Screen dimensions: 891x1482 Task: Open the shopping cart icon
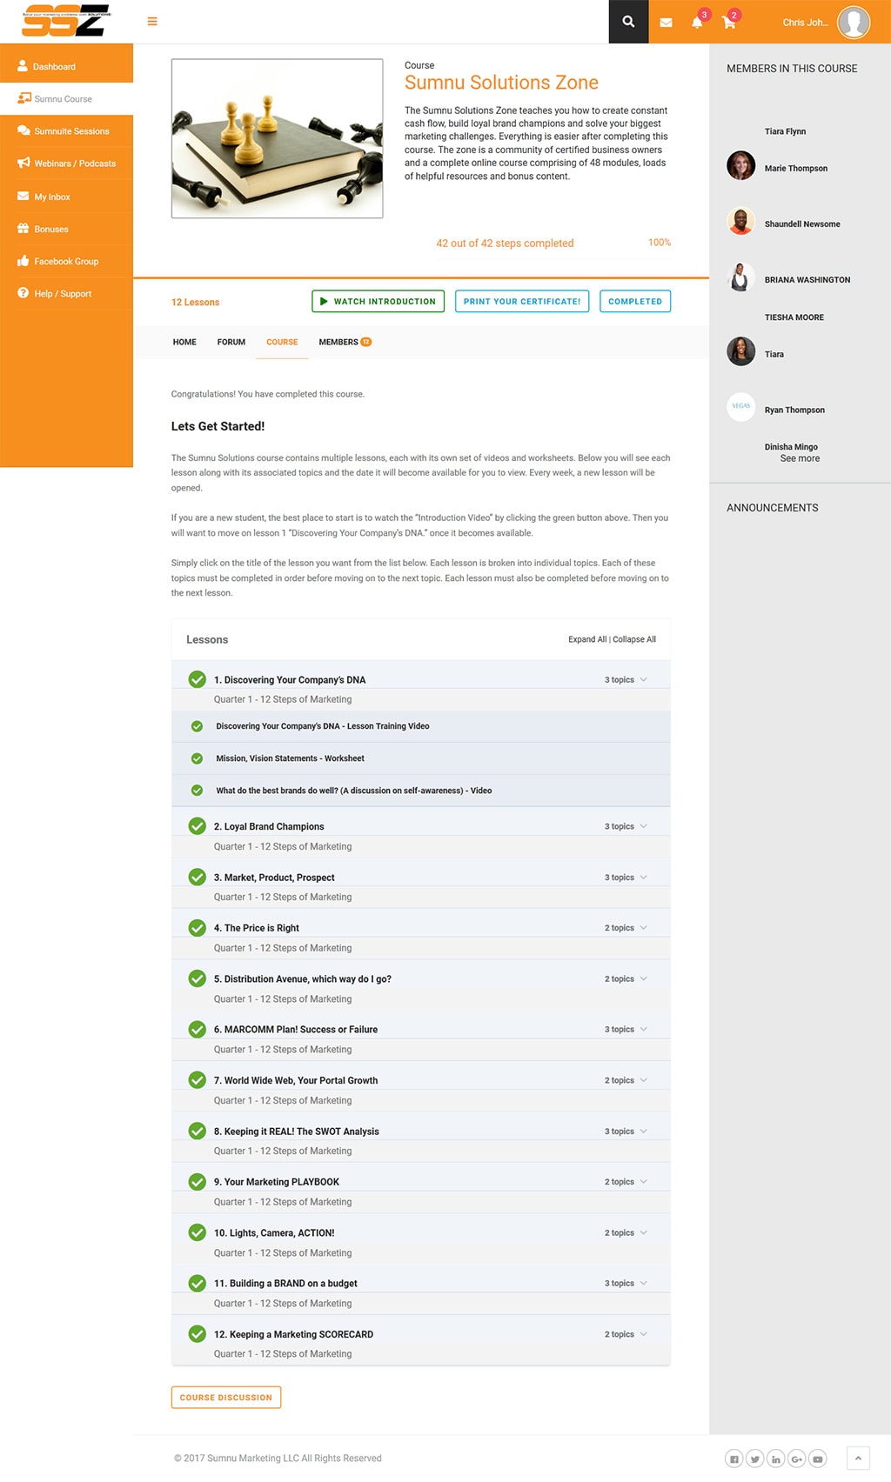pos(729,23)
